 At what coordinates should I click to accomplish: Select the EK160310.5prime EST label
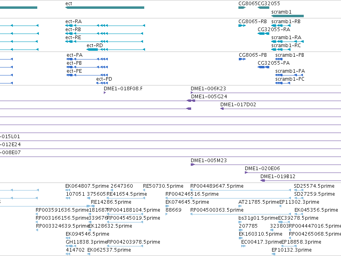click(x=260, y=234)
